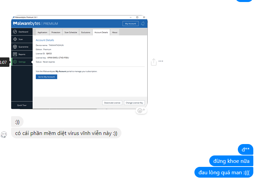The height and width of the screenshot is (184, 256).
Task: Click the 'có cái phần mềm diệt virus' message
Action: [66, 133]
